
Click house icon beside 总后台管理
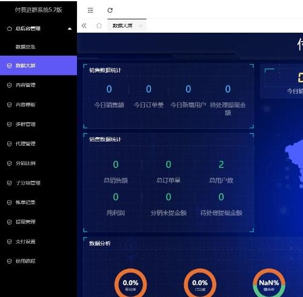coord(9,28)
